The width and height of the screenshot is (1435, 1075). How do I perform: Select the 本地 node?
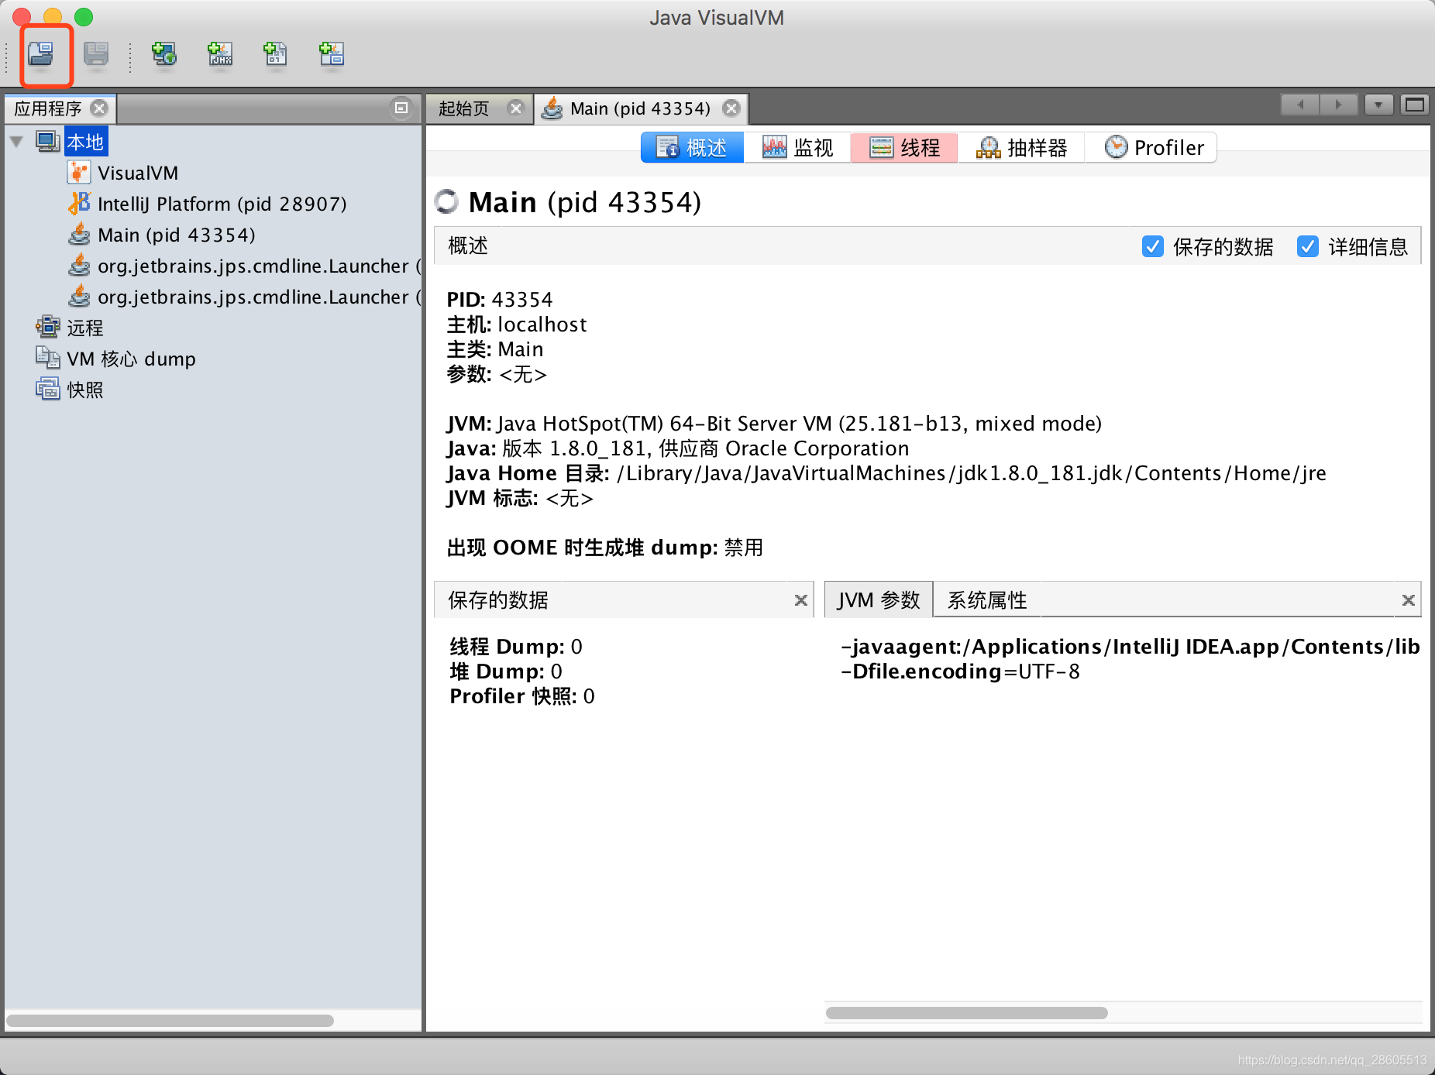85,142
